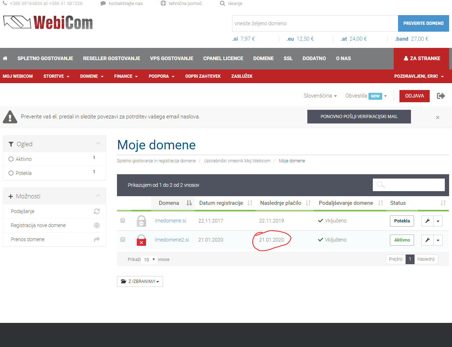Open Spletno gostovanje in main menu
452x347 pixels.
pyautogui.click(x=45, y=58)
